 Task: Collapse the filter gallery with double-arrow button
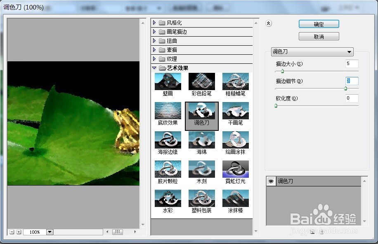click(269, 23)
